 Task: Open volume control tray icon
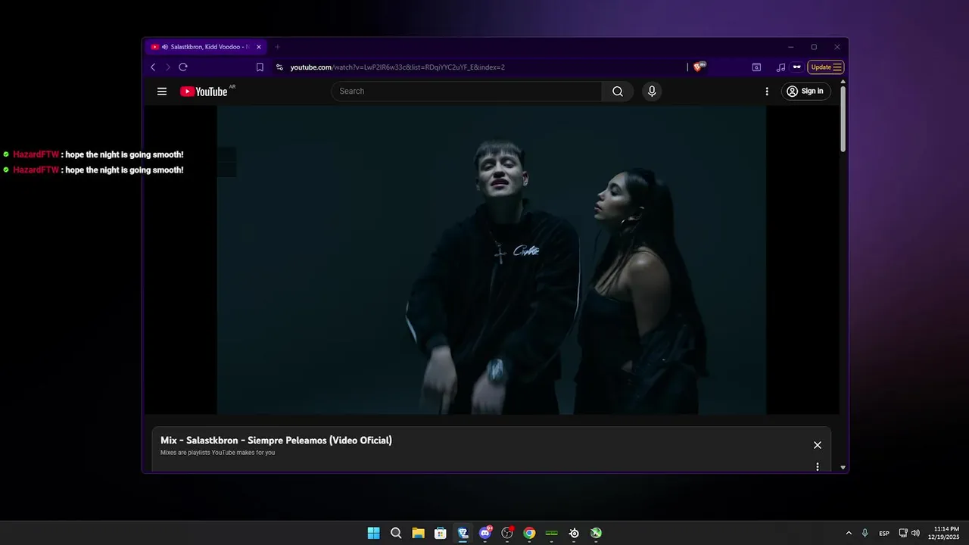(x=915, y=533)
